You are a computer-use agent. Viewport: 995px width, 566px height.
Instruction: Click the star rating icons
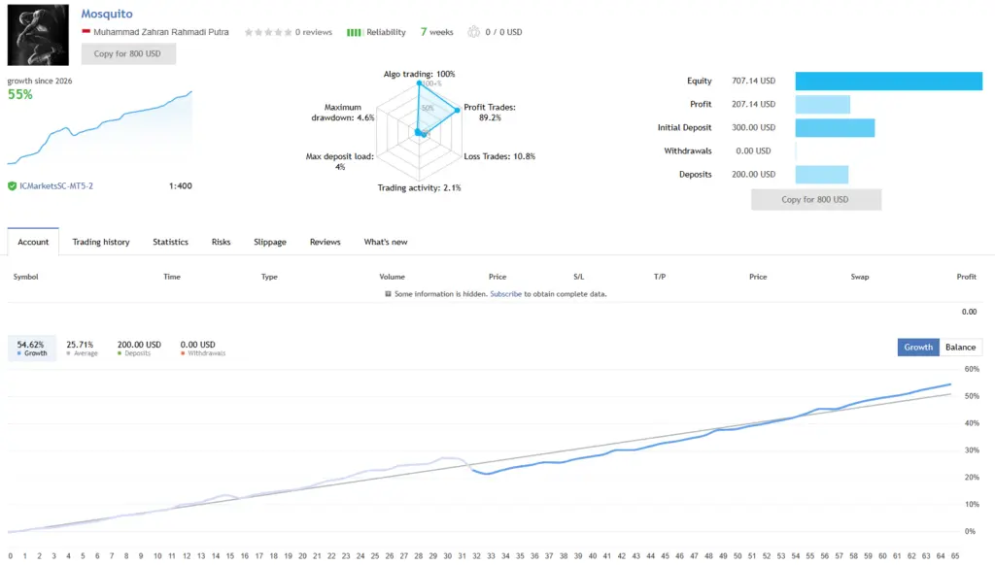click(x=268, y=32)
